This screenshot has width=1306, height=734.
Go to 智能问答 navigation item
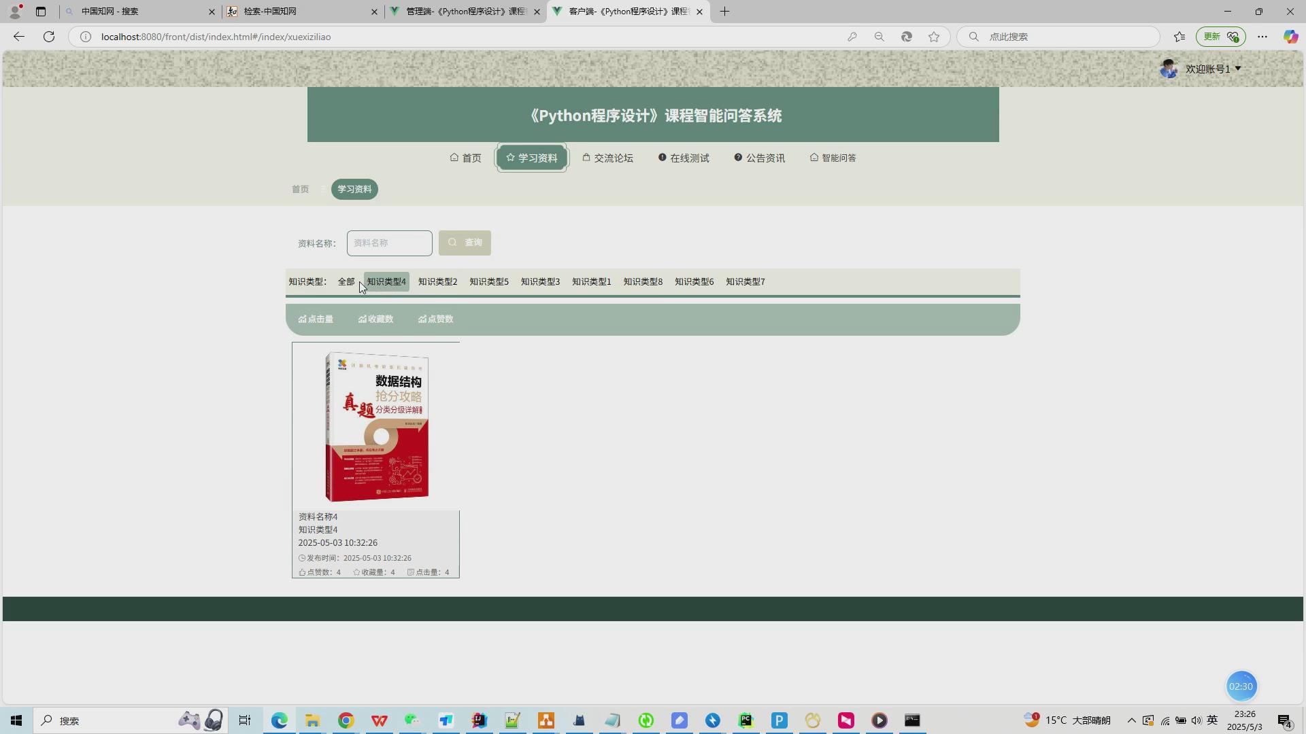click(x=833, y=158)
